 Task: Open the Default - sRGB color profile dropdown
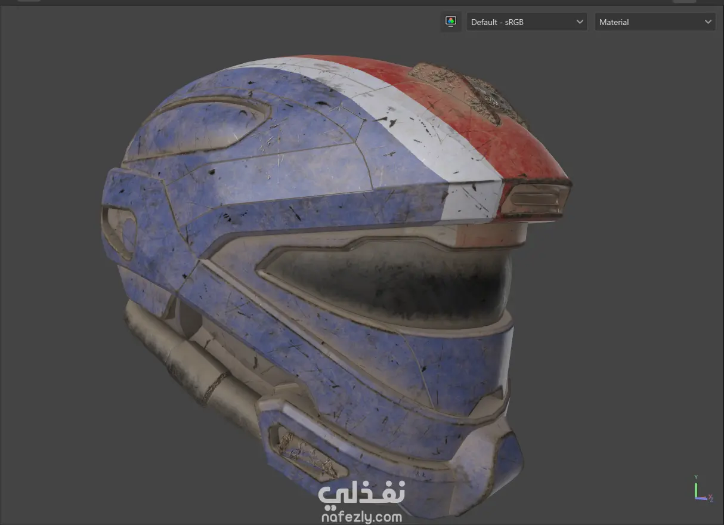click(527, 22)
